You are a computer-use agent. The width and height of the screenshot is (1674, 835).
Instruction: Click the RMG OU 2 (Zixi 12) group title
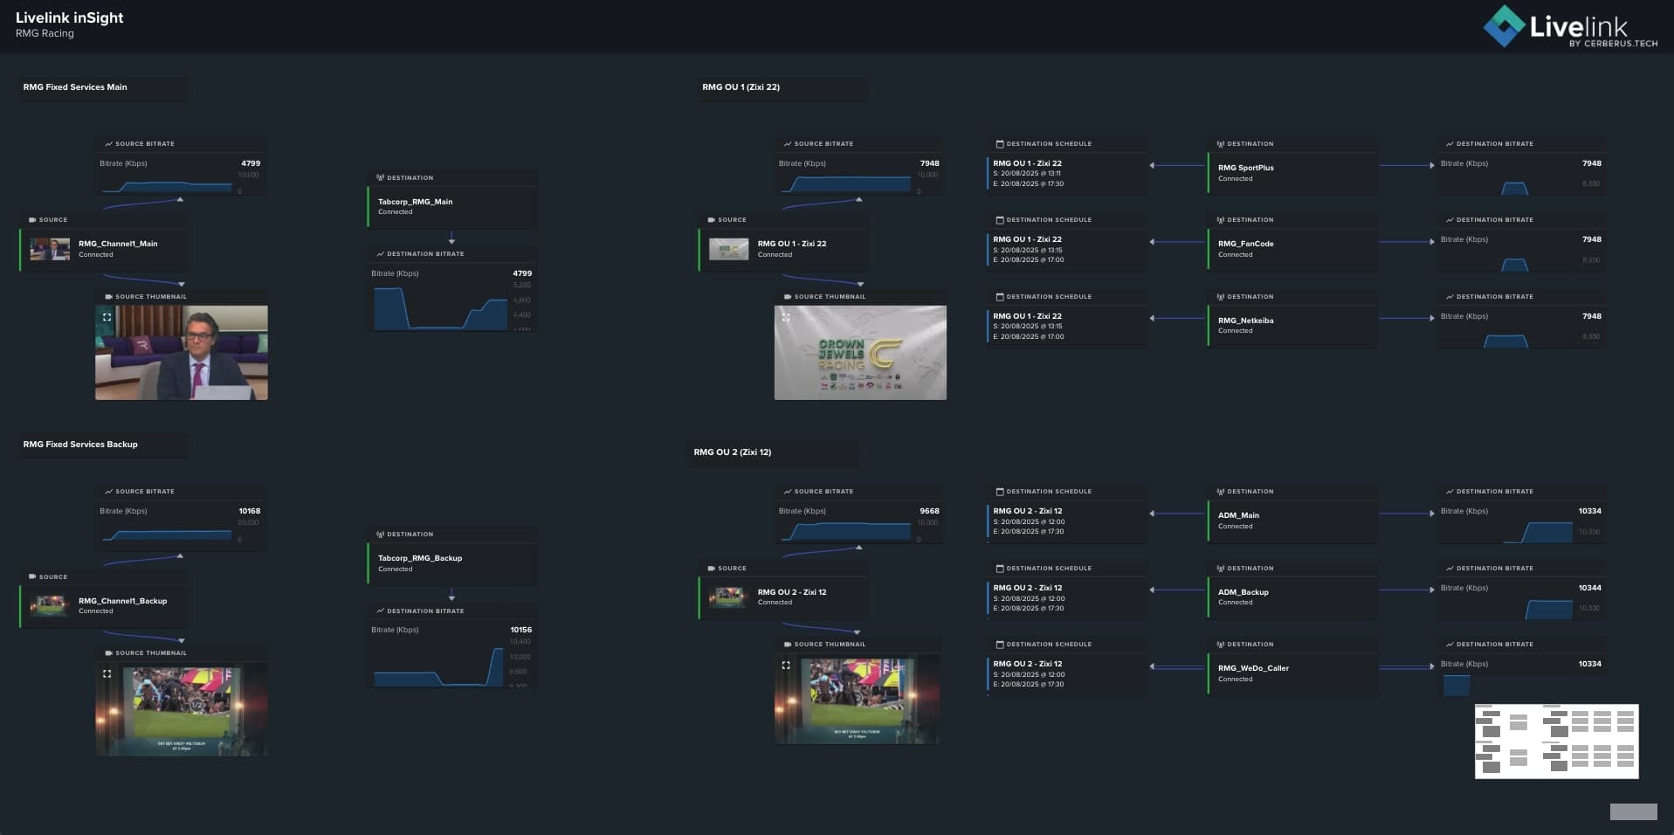(732, 452)
